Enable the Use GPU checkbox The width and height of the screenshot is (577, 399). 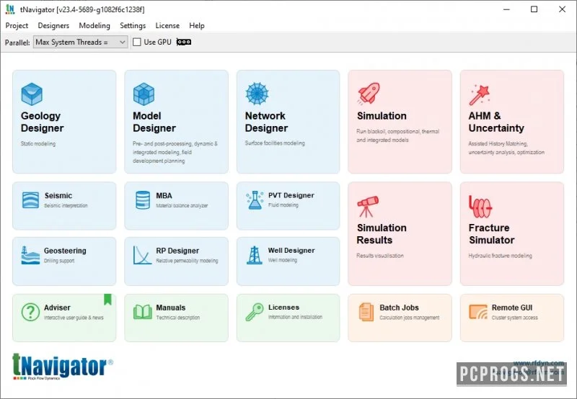click(137, 42)
